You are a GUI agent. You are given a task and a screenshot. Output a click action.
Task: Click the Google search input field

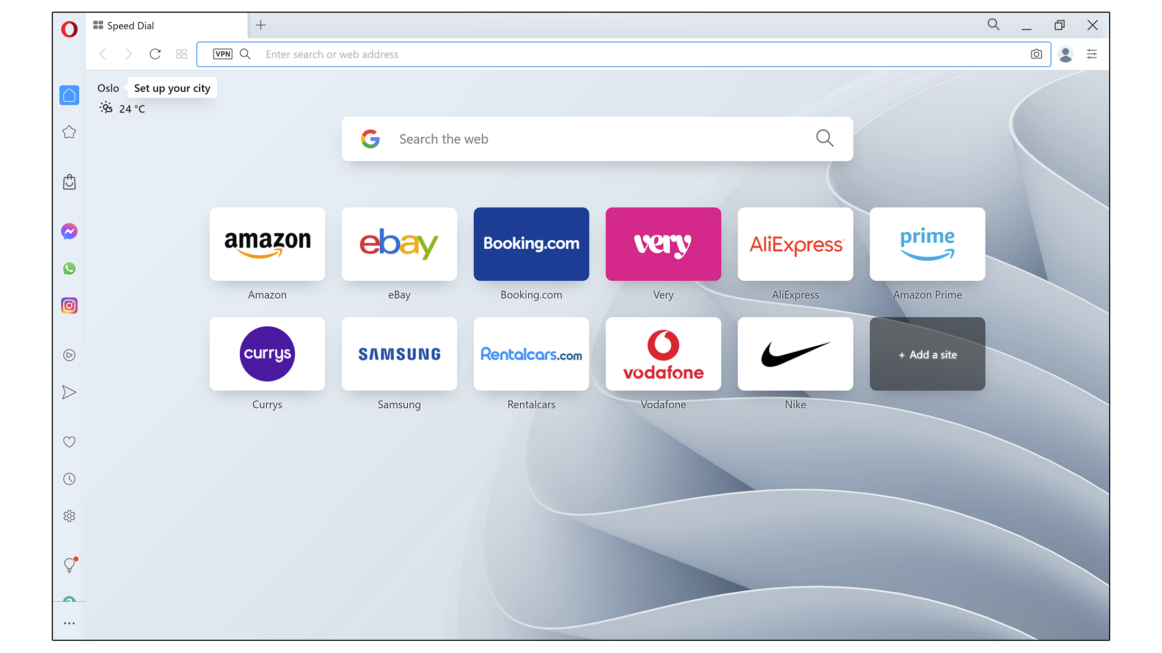[x=597, y=139]
